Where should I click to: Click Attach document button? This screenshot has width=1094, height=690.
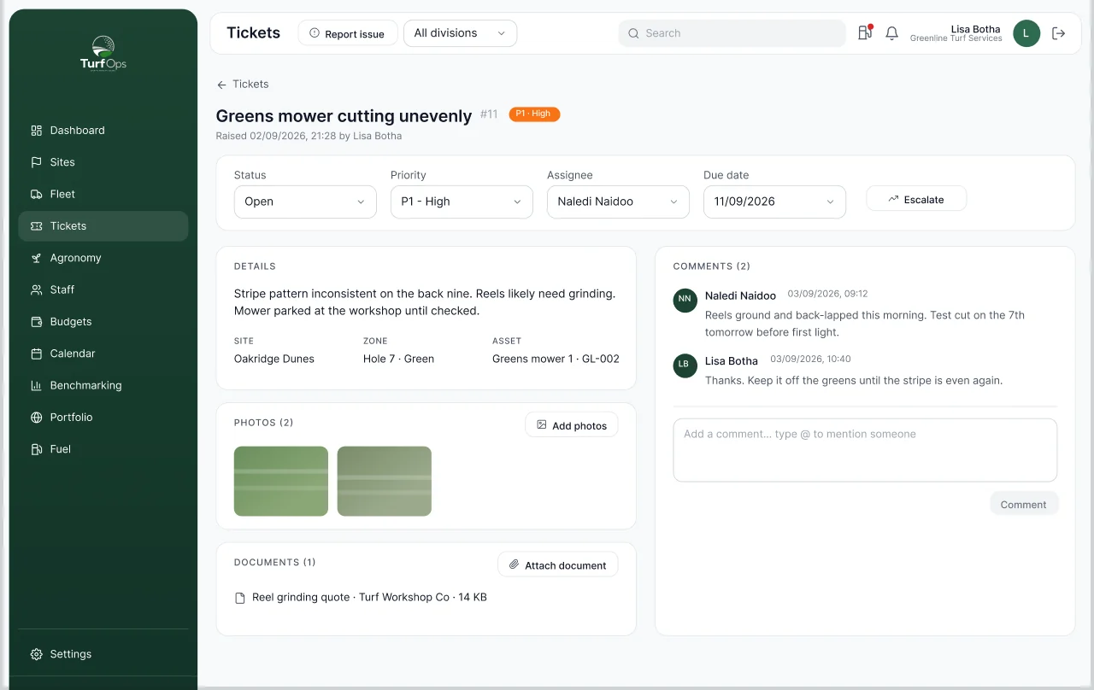point(558,565)
